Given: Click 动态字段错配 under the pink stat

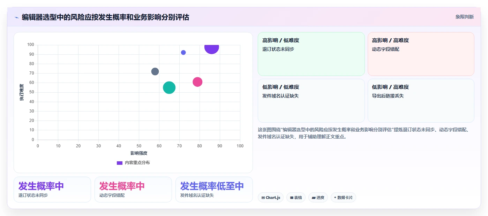Looking at the screenshot, I should 112,195.
